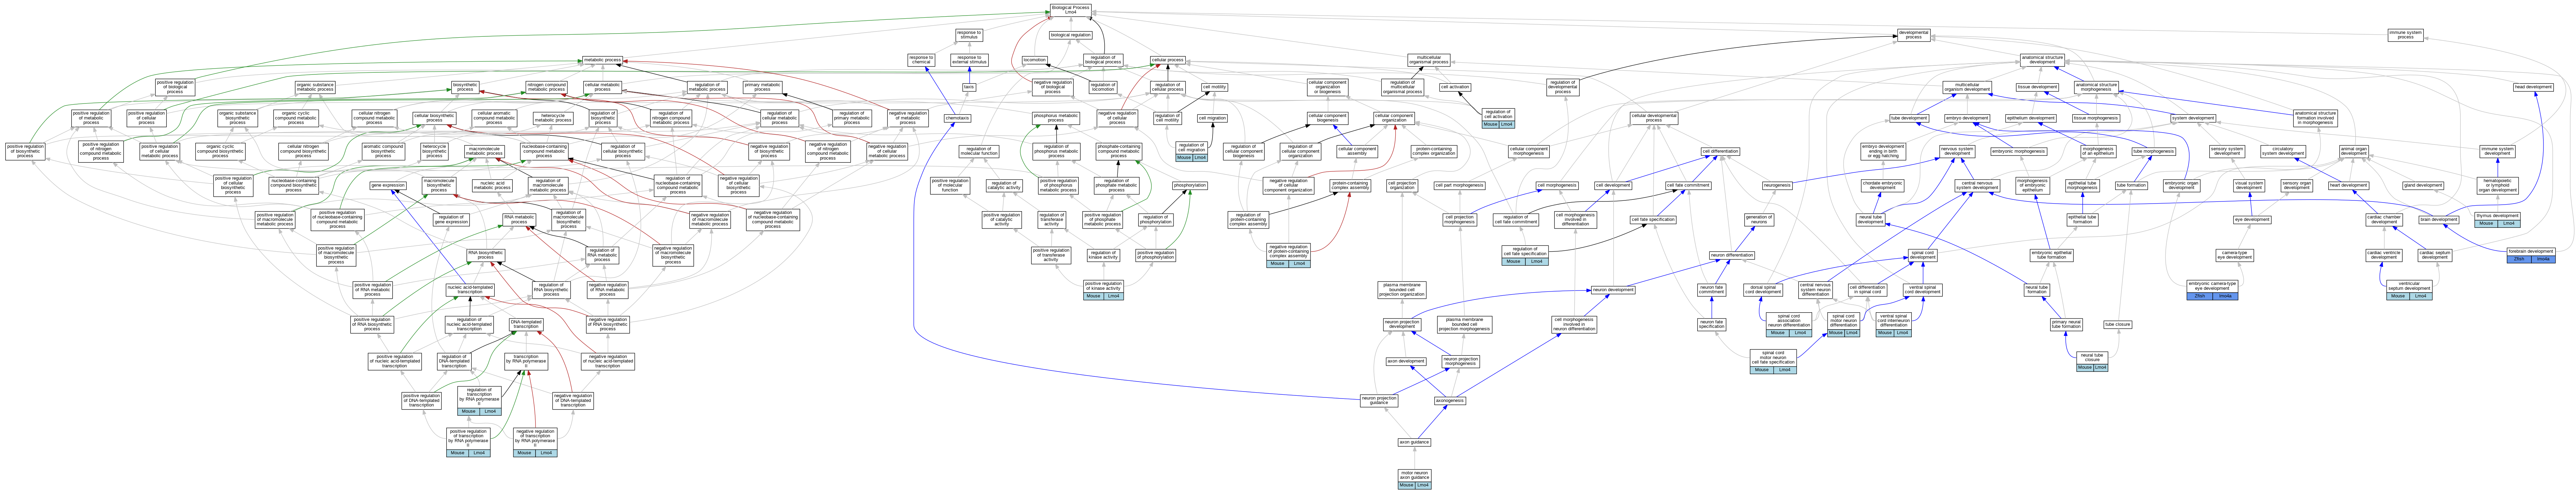
Task: Click the 'response to chemical' node
Action: 921,60
